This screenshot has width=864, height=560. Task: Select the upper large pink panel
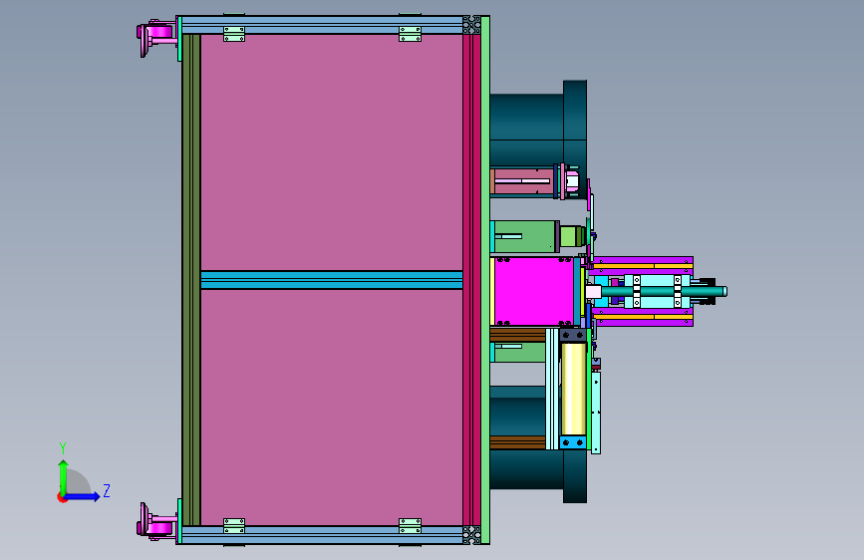pos(332,152)
